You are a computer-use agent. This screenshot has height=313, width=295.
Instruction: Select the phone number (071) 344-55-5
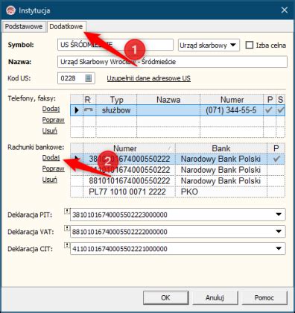pyautogui.click(x=231, y=110)
